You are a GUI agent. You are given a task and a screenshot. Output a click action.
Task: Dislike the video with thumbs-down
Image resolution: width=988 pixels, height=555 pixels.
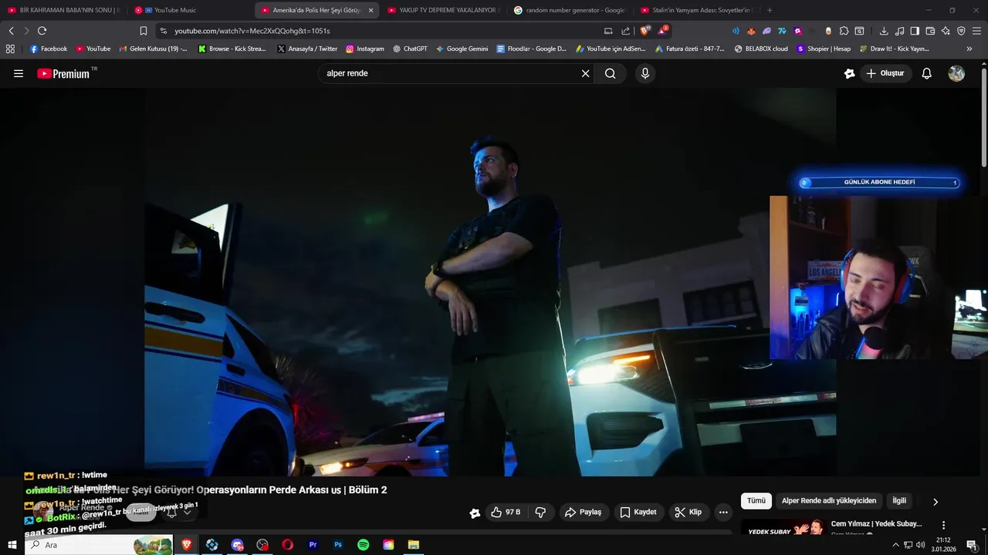pyautogui.click(x=540, y=512)
